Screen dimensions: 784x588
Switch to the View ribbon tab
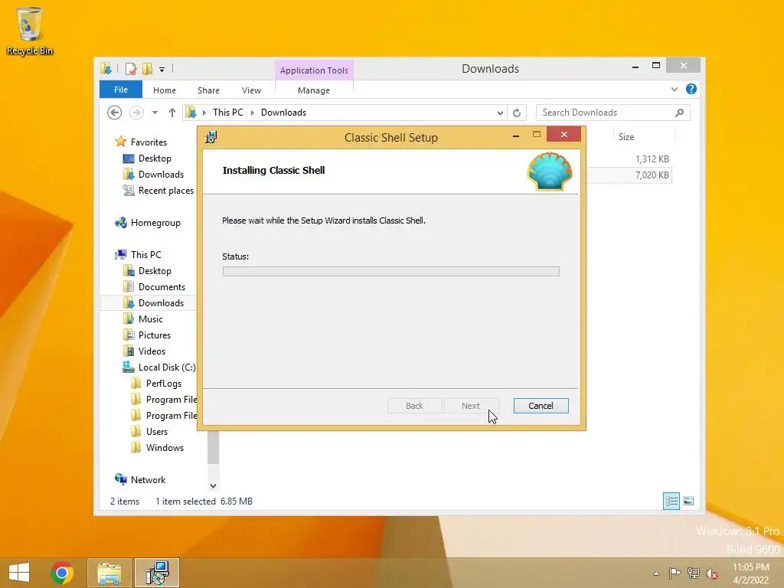(x=251, y=90)
